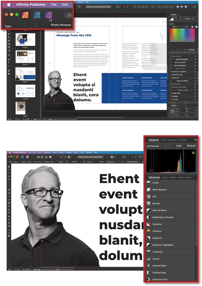The height and width of the screenshot is (286, 202).
Task: Click Photo Persona icon in lower window toolbar
Action: [x=27, y=157]
